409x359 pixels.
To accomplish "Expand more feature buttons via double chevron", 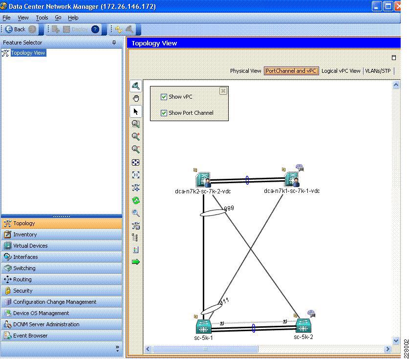I will point(117,348).
